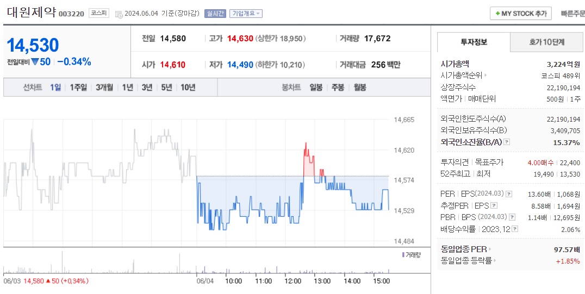Click the 거래대금 value 256 백만

pyautogui.click(x=386, y=65)
